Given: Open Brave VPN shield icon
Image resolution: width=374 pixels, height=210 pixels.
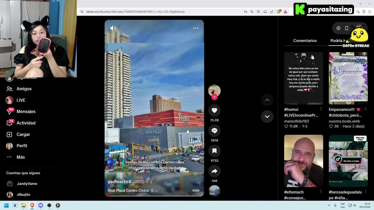Looking at the screenshot, I should (x=364, y=12).
